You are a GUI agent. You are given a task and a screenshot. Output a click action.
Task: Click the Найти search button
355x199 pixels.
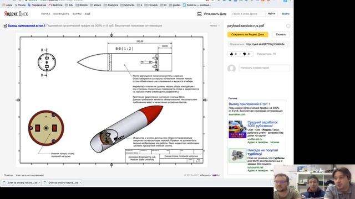point(271,14)
